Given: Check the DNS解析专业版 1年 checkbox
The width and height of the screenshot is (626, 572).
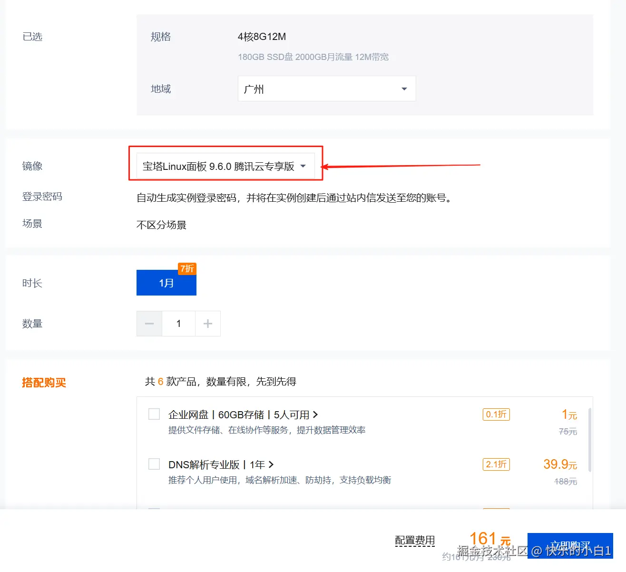Looking at the screenshot, I should point(154,464).
